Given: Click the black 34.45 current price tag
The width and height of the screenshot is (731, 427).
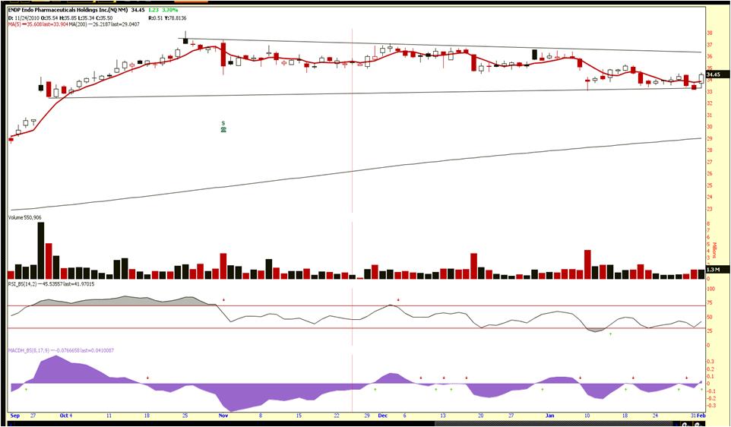Looking at the screenshot, I should [717, 74].
